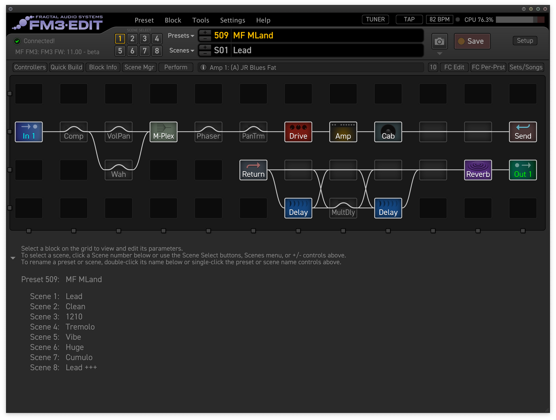Click the CPU usage meter bar
The width and height of the screenshot is (556, 420).
coord(520,20)
